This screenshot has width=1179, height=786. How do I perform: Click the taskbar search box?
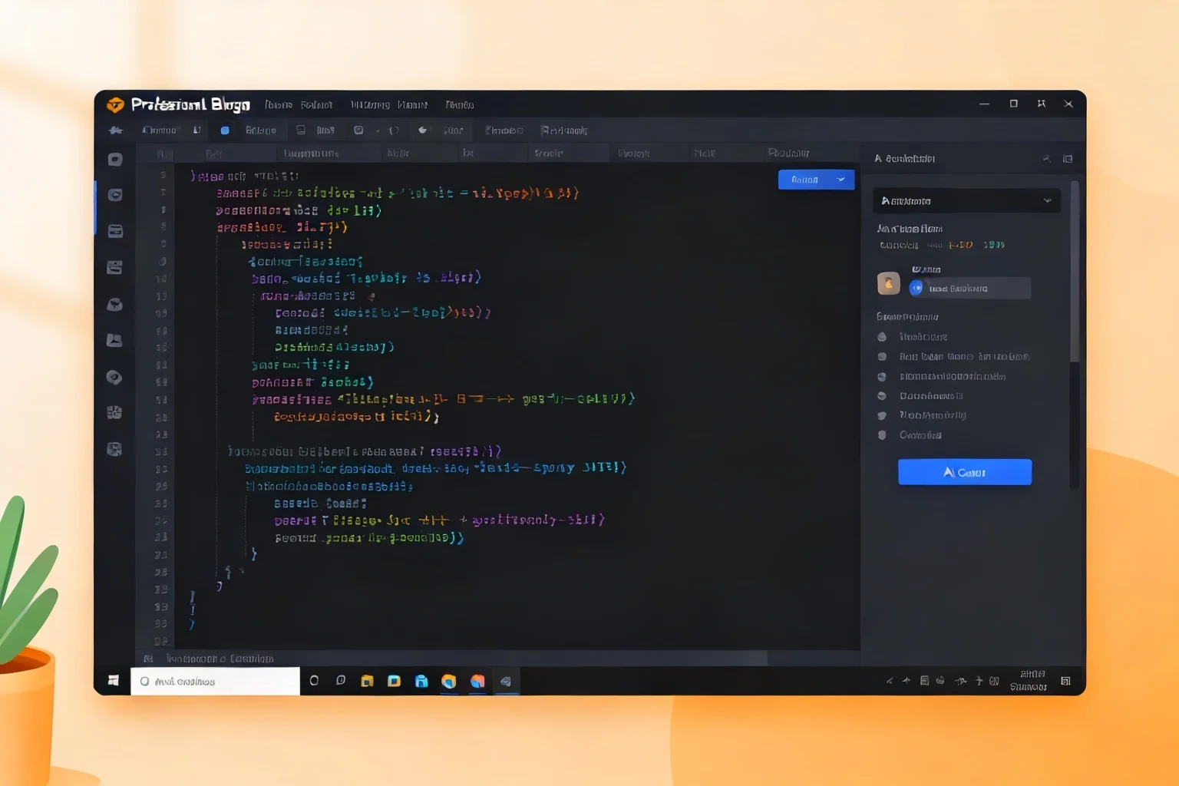tap(215, 682)
